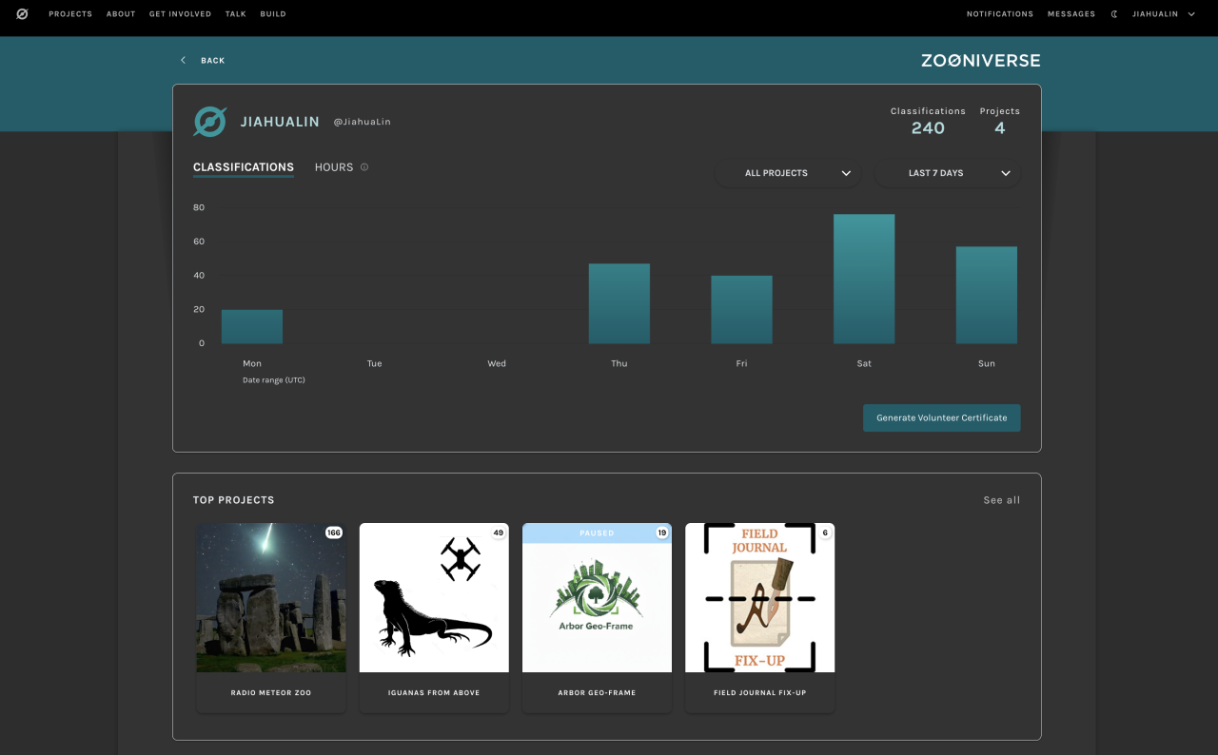Open the Zooniverse wordmark logo

(x=981, y=61)
